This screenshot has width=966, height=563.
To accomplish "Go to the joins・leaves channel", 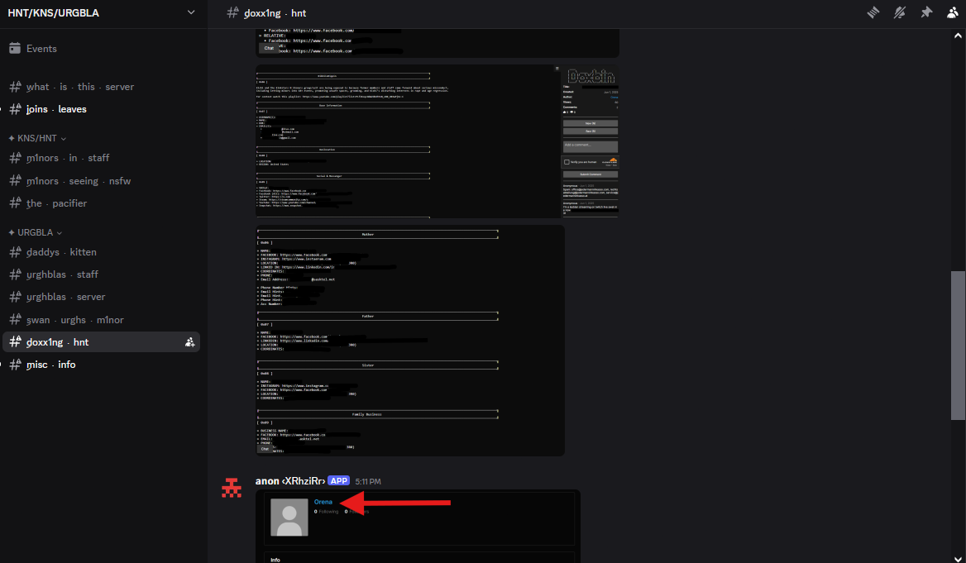I will [x=102, y=109].
